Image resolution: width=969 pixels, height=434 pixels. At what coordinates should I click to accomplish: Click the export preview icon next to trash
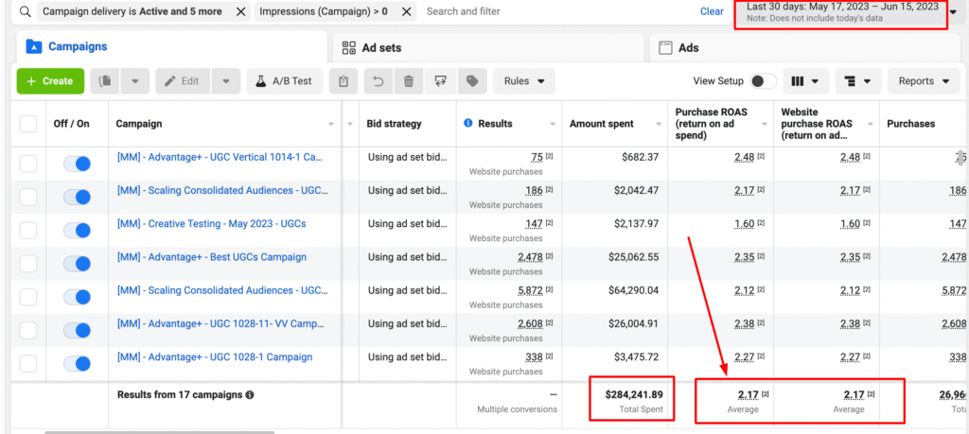point(441,81)
